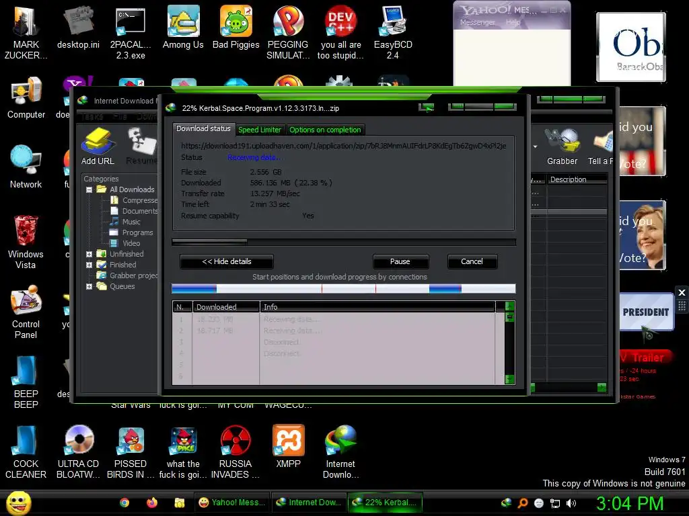Launch RUSSIA INVADES ... desktop shortcut
This screenshot has height=516, width=689.
coord(235,452)
